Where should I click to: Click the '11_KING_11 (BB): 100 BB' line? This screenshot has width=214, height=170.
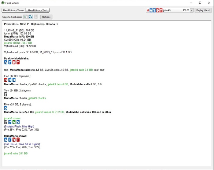tap(19, 30)
